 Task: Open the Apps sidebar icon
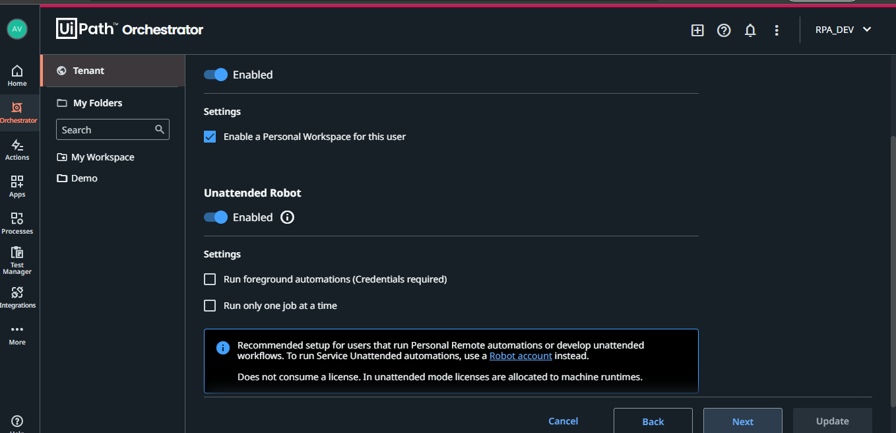(17, 187)
